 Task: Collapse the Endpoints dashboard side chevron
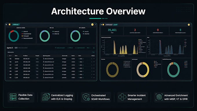(x=96, y=25)
